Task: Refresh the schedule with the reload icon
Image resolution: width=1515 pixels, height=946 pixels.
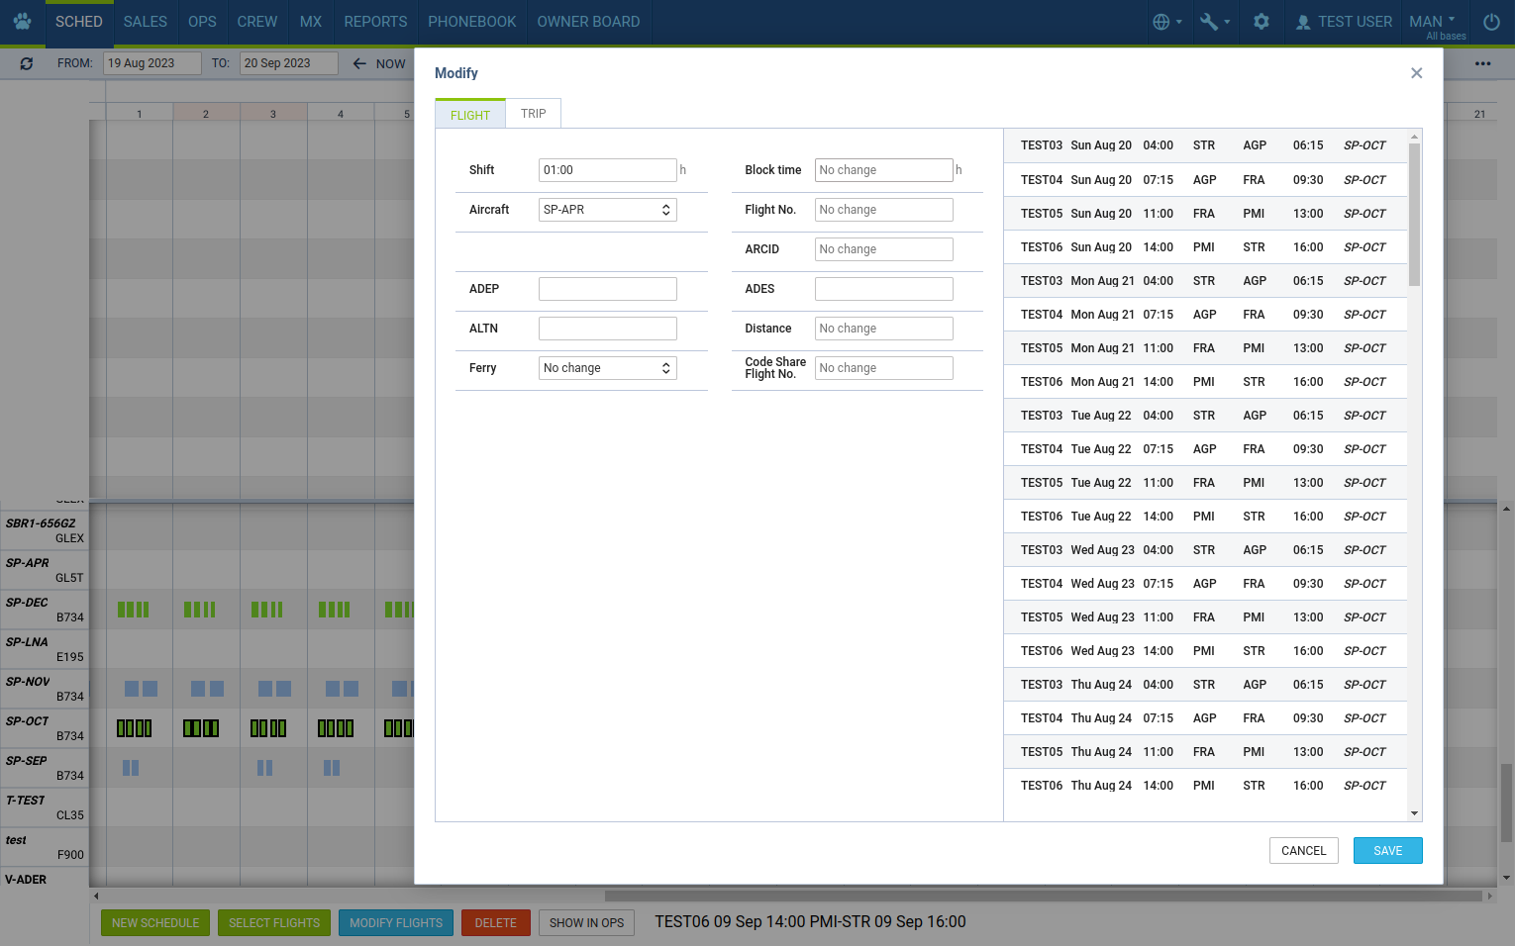Action: tap(27, 62)
